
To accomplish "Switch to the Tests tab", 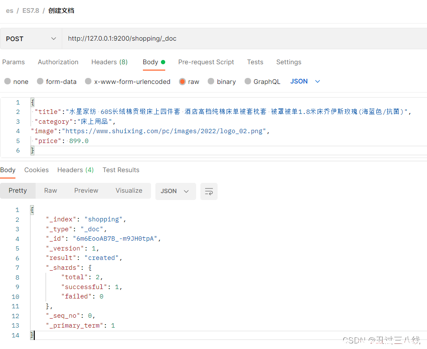I will tap(255, 62).
